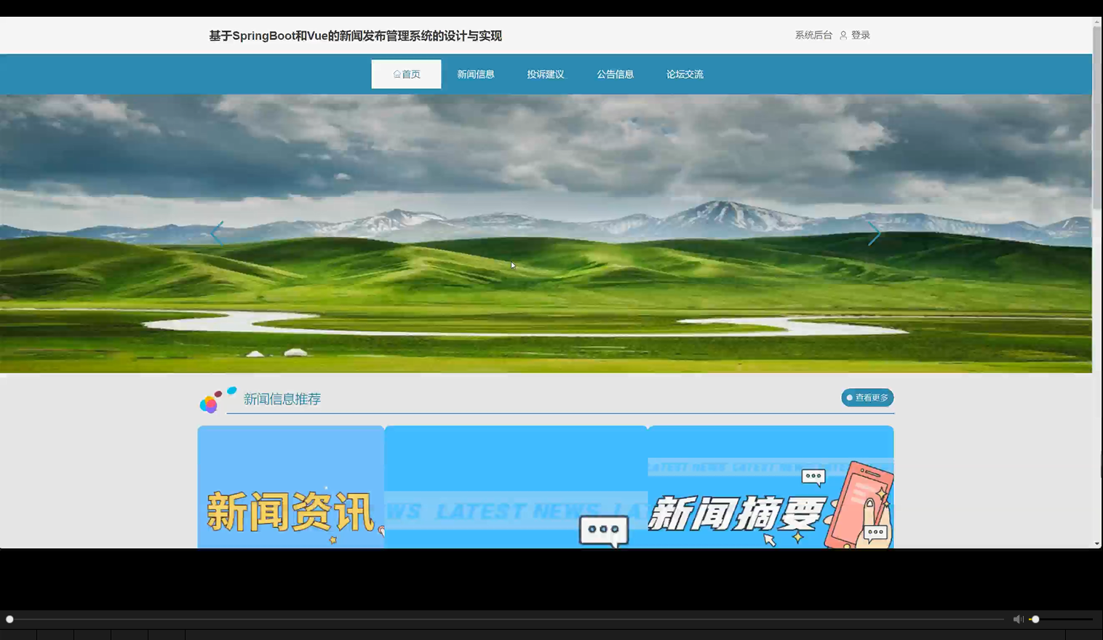Switch to the 公告信息 tab
The width and height of the screenshot is (1103, 640).
pyautogui.click(x=616, y=73)
